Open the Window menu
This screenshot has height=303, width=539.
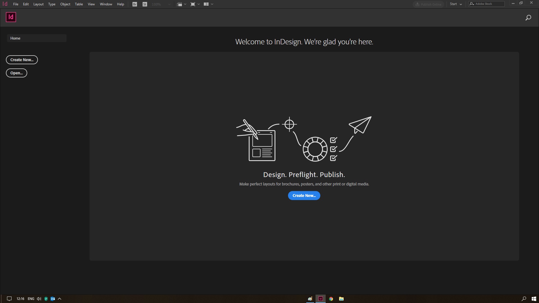coord(106,4)
